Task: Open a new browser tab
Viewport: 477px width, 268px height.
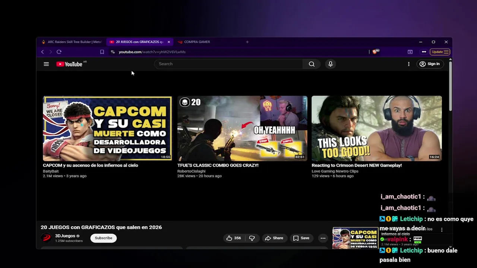Action: tap(247, 42)
